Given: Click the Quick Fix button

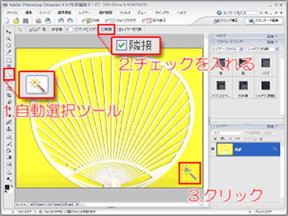Looking at the screenshot, I should (x=226, y=21).
